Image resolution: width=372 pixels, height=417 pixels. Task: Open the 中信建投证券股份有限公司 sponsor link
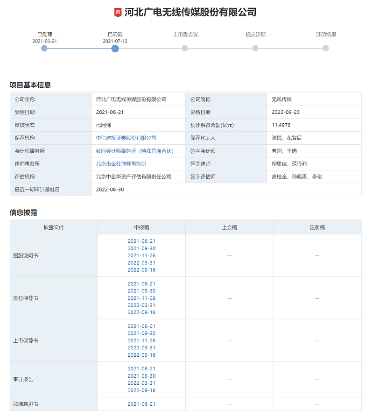[x=126, y=138]
